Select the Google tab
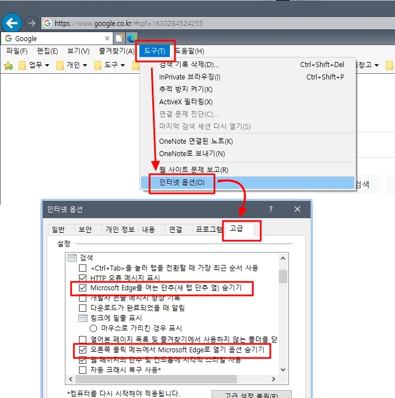The height and width of the screenshot is (398, 395). coord(57,38)
